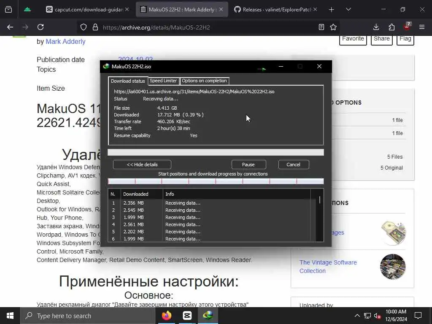Close the ExplorerPatcher Releases tab
Viewport: 432px width, 324px height.
315,9
